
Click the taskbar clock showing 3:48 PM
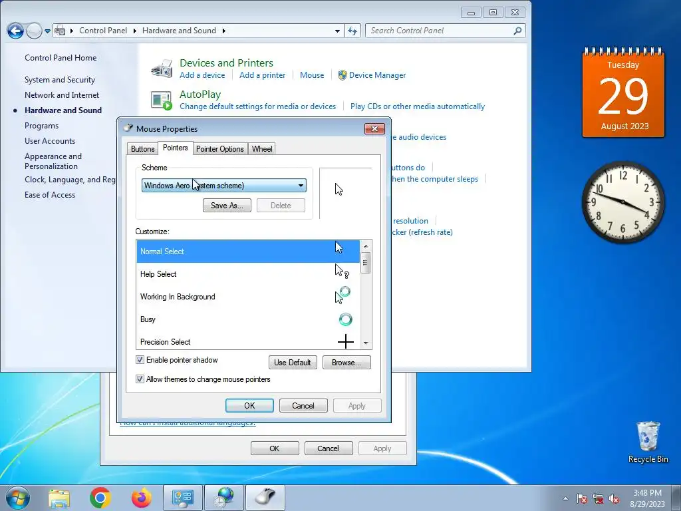tap(647, 498)
